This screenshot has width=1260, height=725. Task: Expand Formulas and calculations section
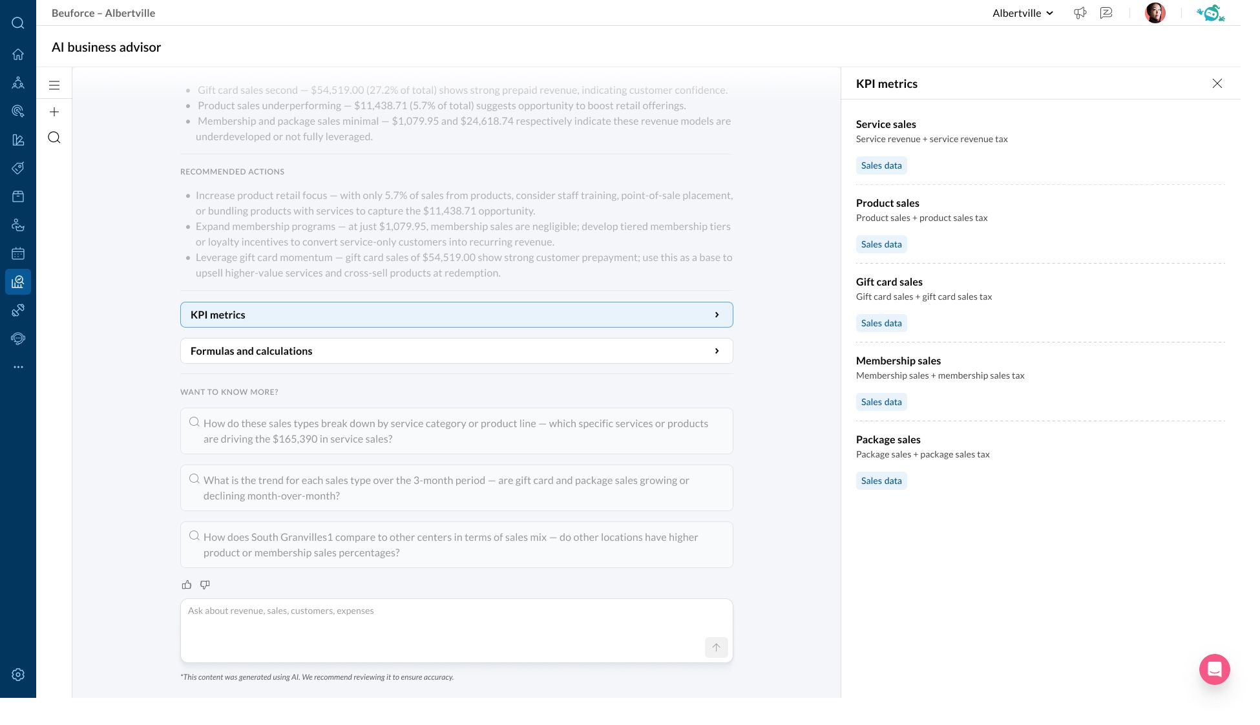pos(456,351)
